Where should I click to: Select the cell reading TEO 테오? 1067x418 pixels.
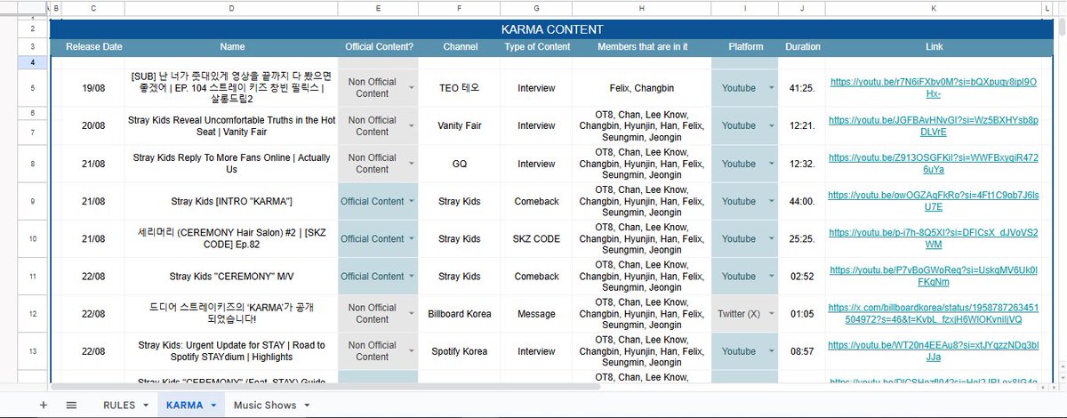pyautogui.click(x=461, y=88)
